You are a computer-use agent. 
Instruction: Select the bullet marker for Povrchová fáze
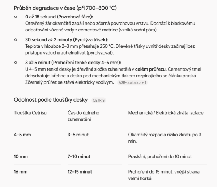[16, 17]
